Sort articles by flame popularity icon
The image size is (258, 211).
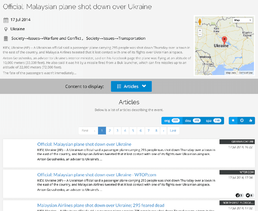point(250,121)
